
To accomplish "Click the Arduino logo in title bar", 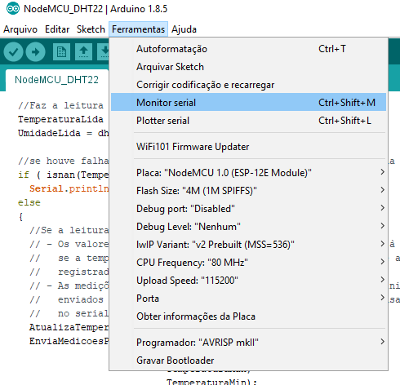I will (x=13, y=9).
